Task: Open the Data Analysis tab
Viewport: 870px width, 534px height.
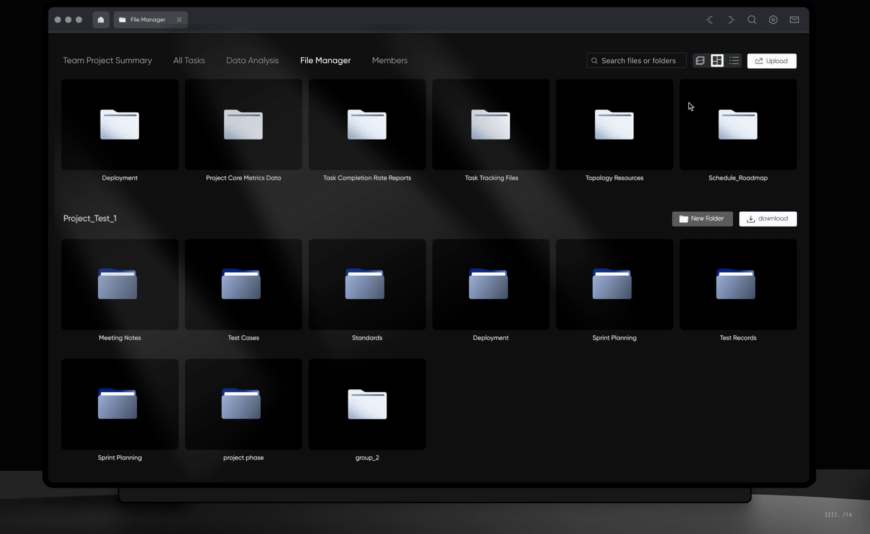Action: pyautogui.click(x=252, y=60)
